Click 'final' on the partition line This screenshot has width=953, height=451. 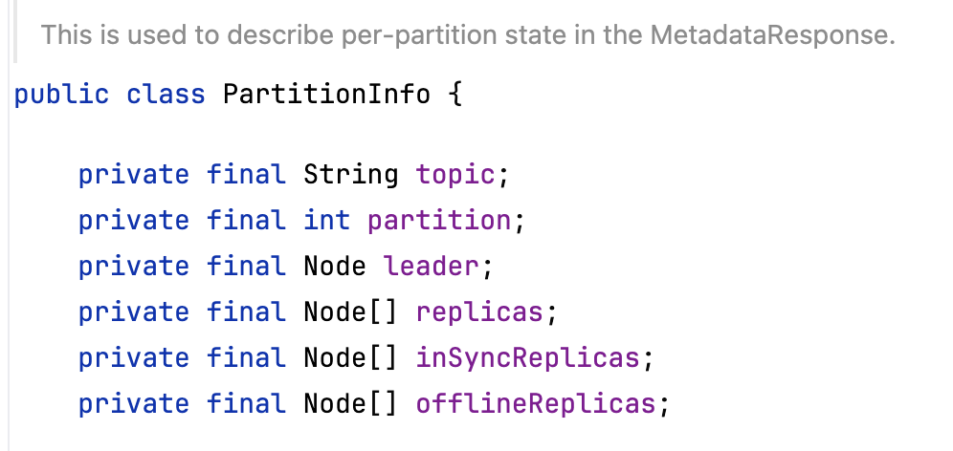click(x=246, y=221)
